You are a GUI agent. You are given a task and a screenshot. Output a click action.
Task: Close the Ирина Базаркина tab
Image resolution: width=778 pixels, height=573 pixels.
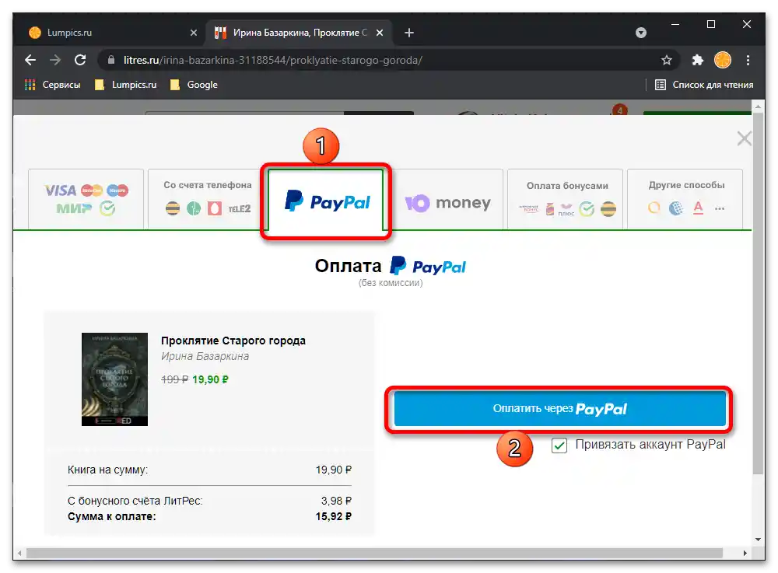pos(380,33)
